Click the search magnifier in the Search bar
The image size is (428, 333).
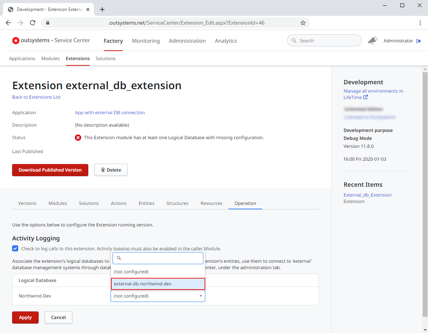294,40
